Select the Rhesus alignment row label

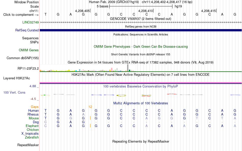coord(33,115)
